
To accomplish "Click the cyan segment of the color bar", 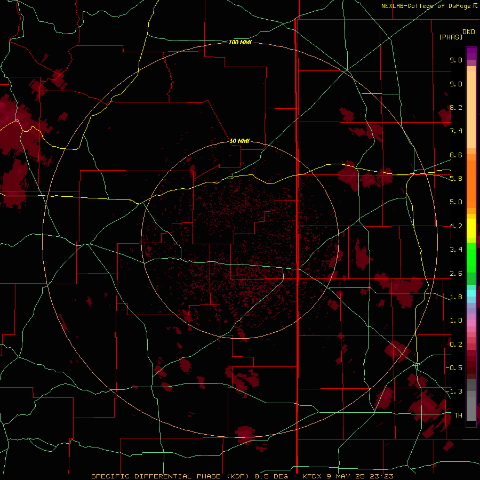I will [x=471, y=293].
